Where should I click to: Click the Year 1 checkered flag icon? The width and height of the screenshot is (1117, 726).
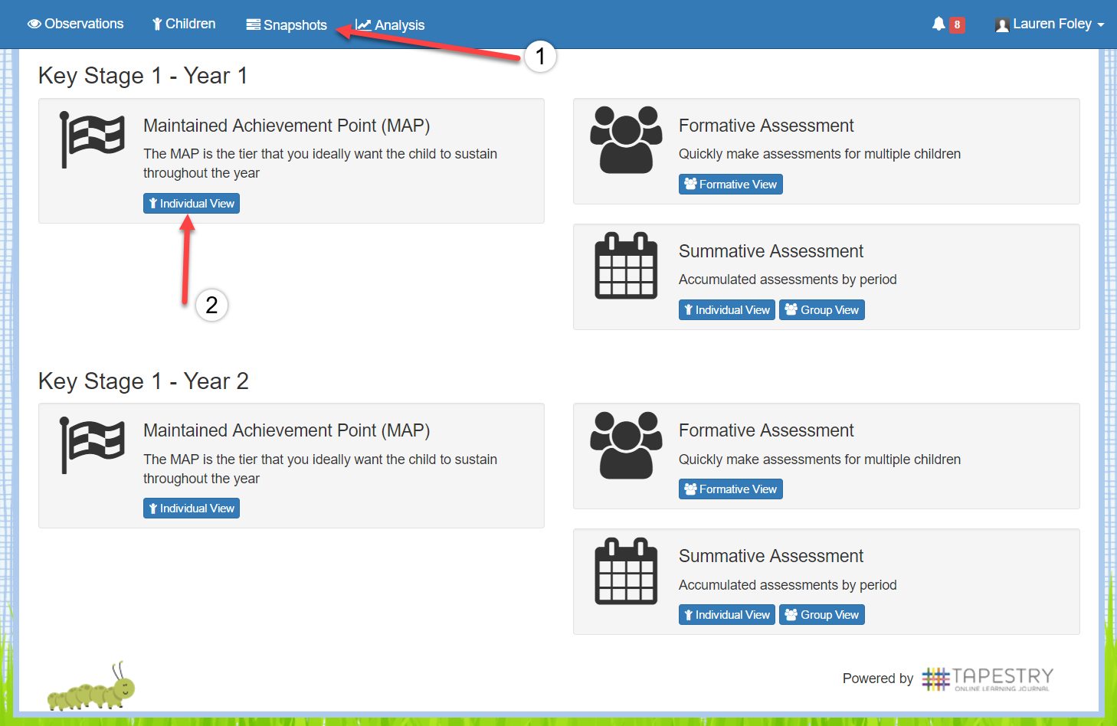tap(92, 139)
